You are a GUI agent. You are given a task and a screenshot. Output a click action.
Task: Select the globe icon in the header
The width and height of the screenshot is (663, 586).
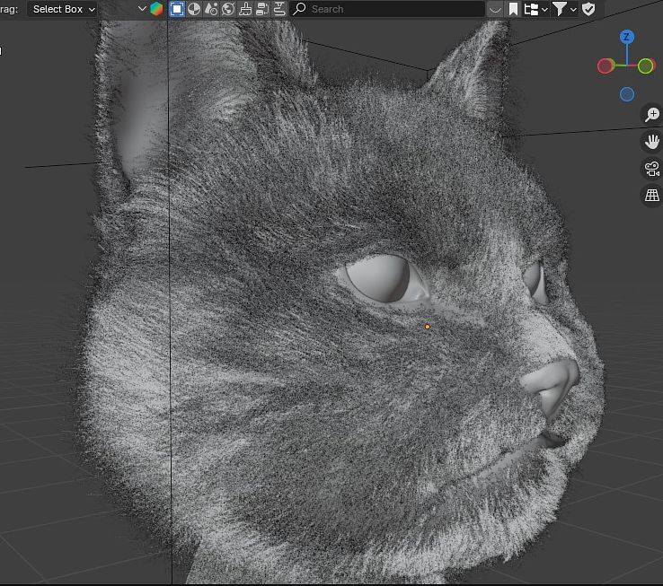228,9
